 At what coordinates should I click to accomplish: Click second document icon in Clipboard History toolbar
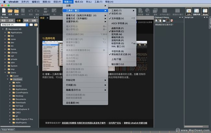(160, 20)
